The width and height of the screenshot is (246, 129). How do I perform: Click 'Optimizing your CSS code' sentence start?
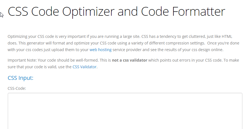pos(30,36)
